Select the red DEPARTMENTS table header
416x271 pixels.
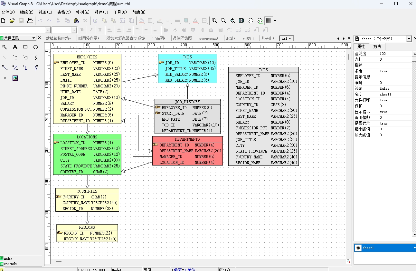187,139
